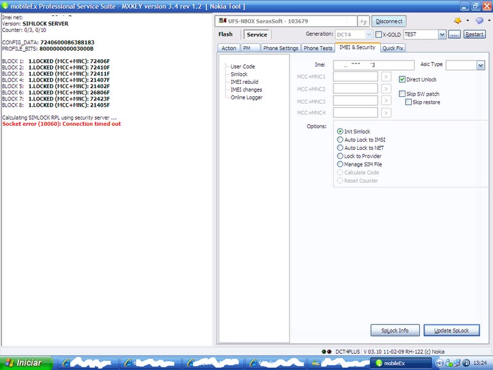Click the ellipsis browse button

point(454,35)
